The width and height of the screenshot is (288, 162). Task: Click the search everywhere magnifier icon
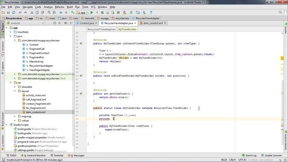280,12
